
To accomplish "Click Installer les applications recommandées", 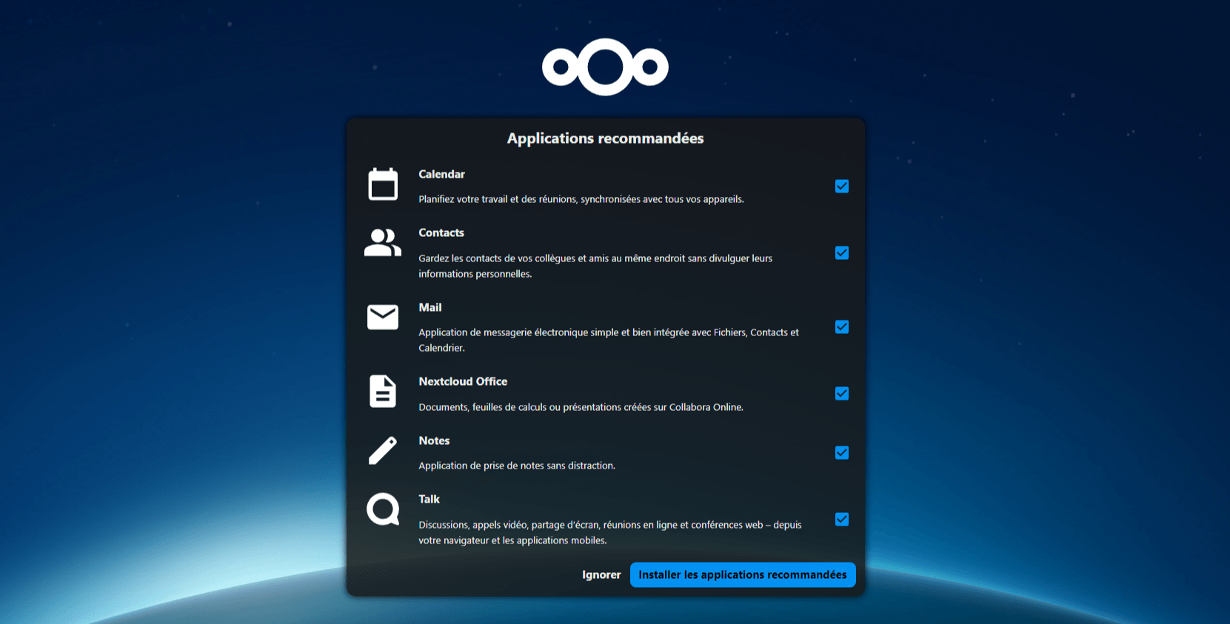I will 742,575.
